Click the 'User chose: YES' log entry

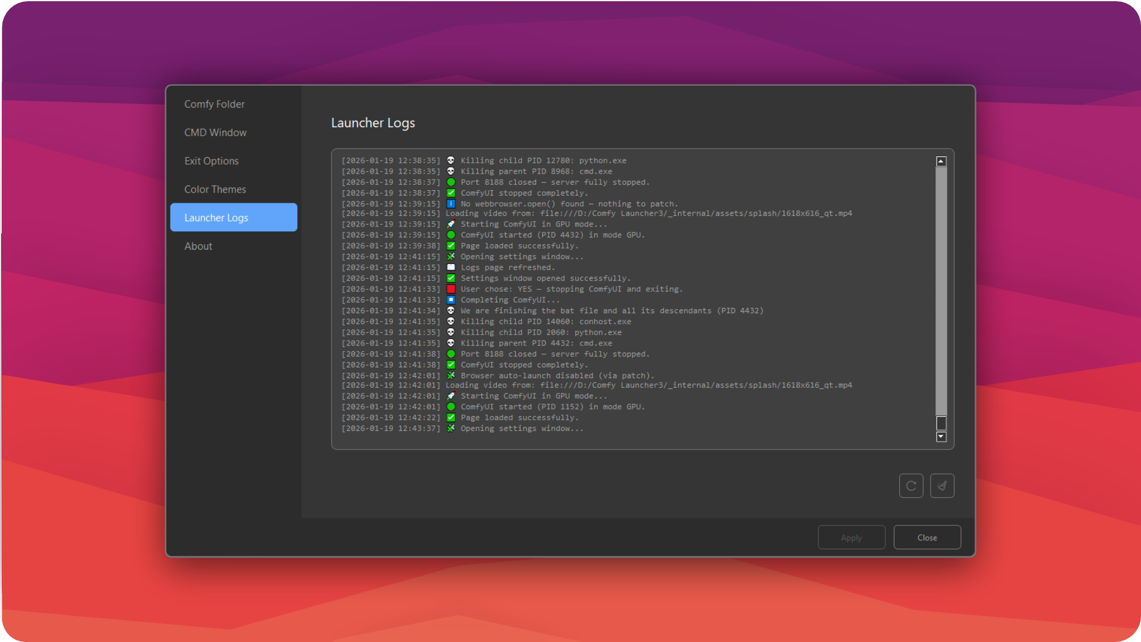tap(512, 289)
